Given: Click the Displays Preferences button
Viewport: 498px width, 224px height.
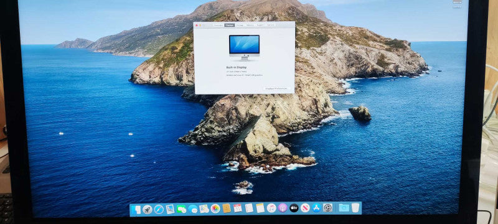Looking at the screenshot, I should pyautogui.click(x=276, y=88).
